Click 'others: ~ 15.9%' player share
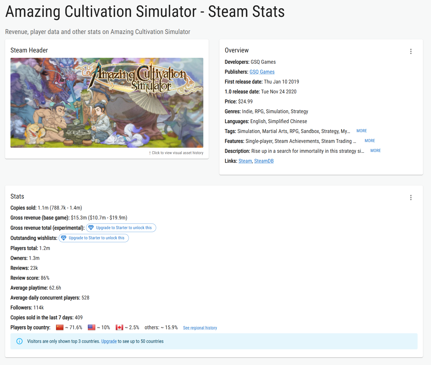Image resolution: width=431 pixels, height=365 pixels. click(x=161, y=327)
